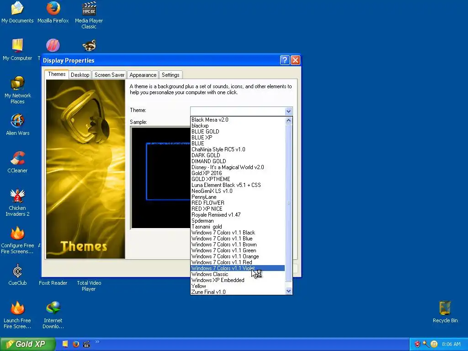Open the Gold XP Start menu

pyautogui.click(x=28, y=344)
